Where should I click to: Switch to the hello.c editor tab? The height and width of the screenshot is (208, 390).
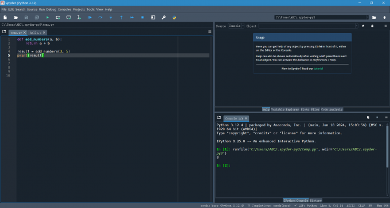click(x=36, y=33)
